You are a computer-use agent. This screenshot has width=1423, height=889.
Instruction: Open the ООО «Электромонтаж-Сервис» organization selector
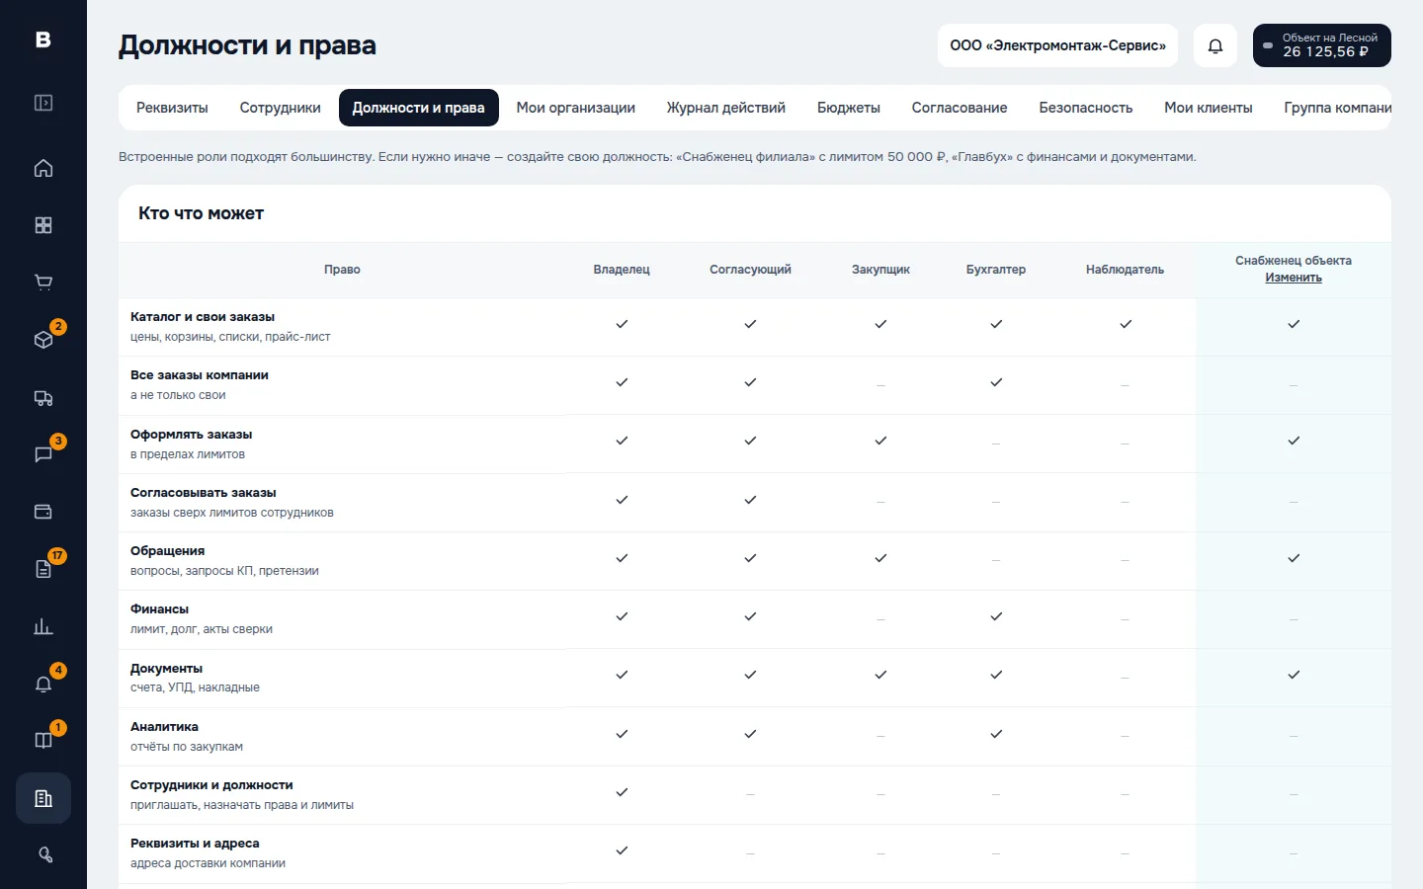point(1057,45)
